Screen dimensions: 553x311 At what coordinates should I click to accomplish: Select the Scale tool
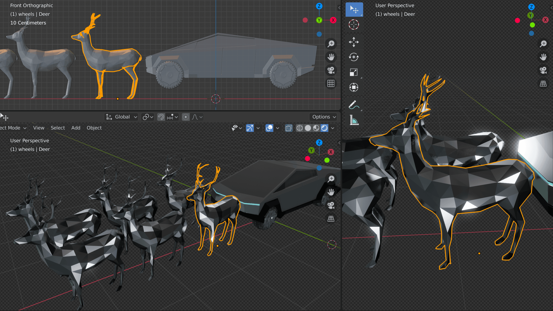354,72
